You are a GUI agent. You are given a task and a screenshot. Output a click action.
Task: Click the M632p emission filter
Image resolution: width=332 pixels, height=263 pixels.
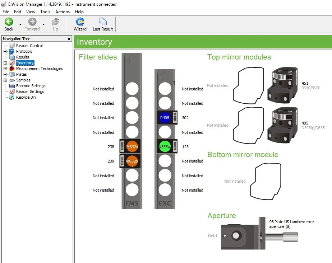pos(132,161)
